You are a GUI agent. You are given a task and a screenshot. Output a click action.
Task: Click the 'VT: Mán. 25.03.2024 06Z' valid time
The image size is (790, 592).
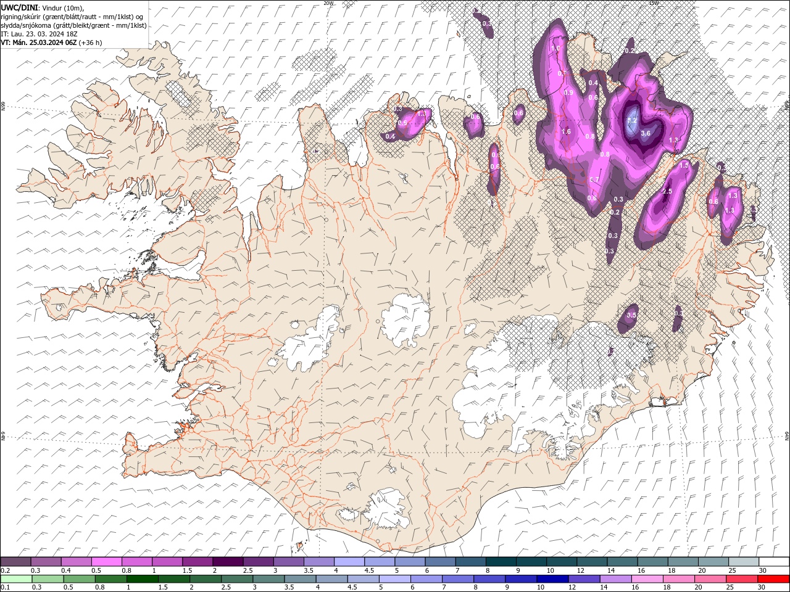(x=38, y=43)
